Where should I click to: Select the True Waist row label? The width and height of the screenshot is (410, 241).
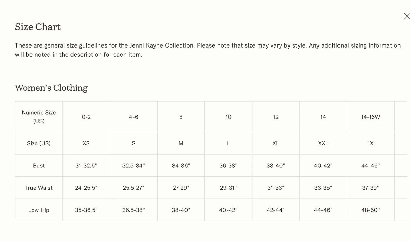[x=39, y=188]
